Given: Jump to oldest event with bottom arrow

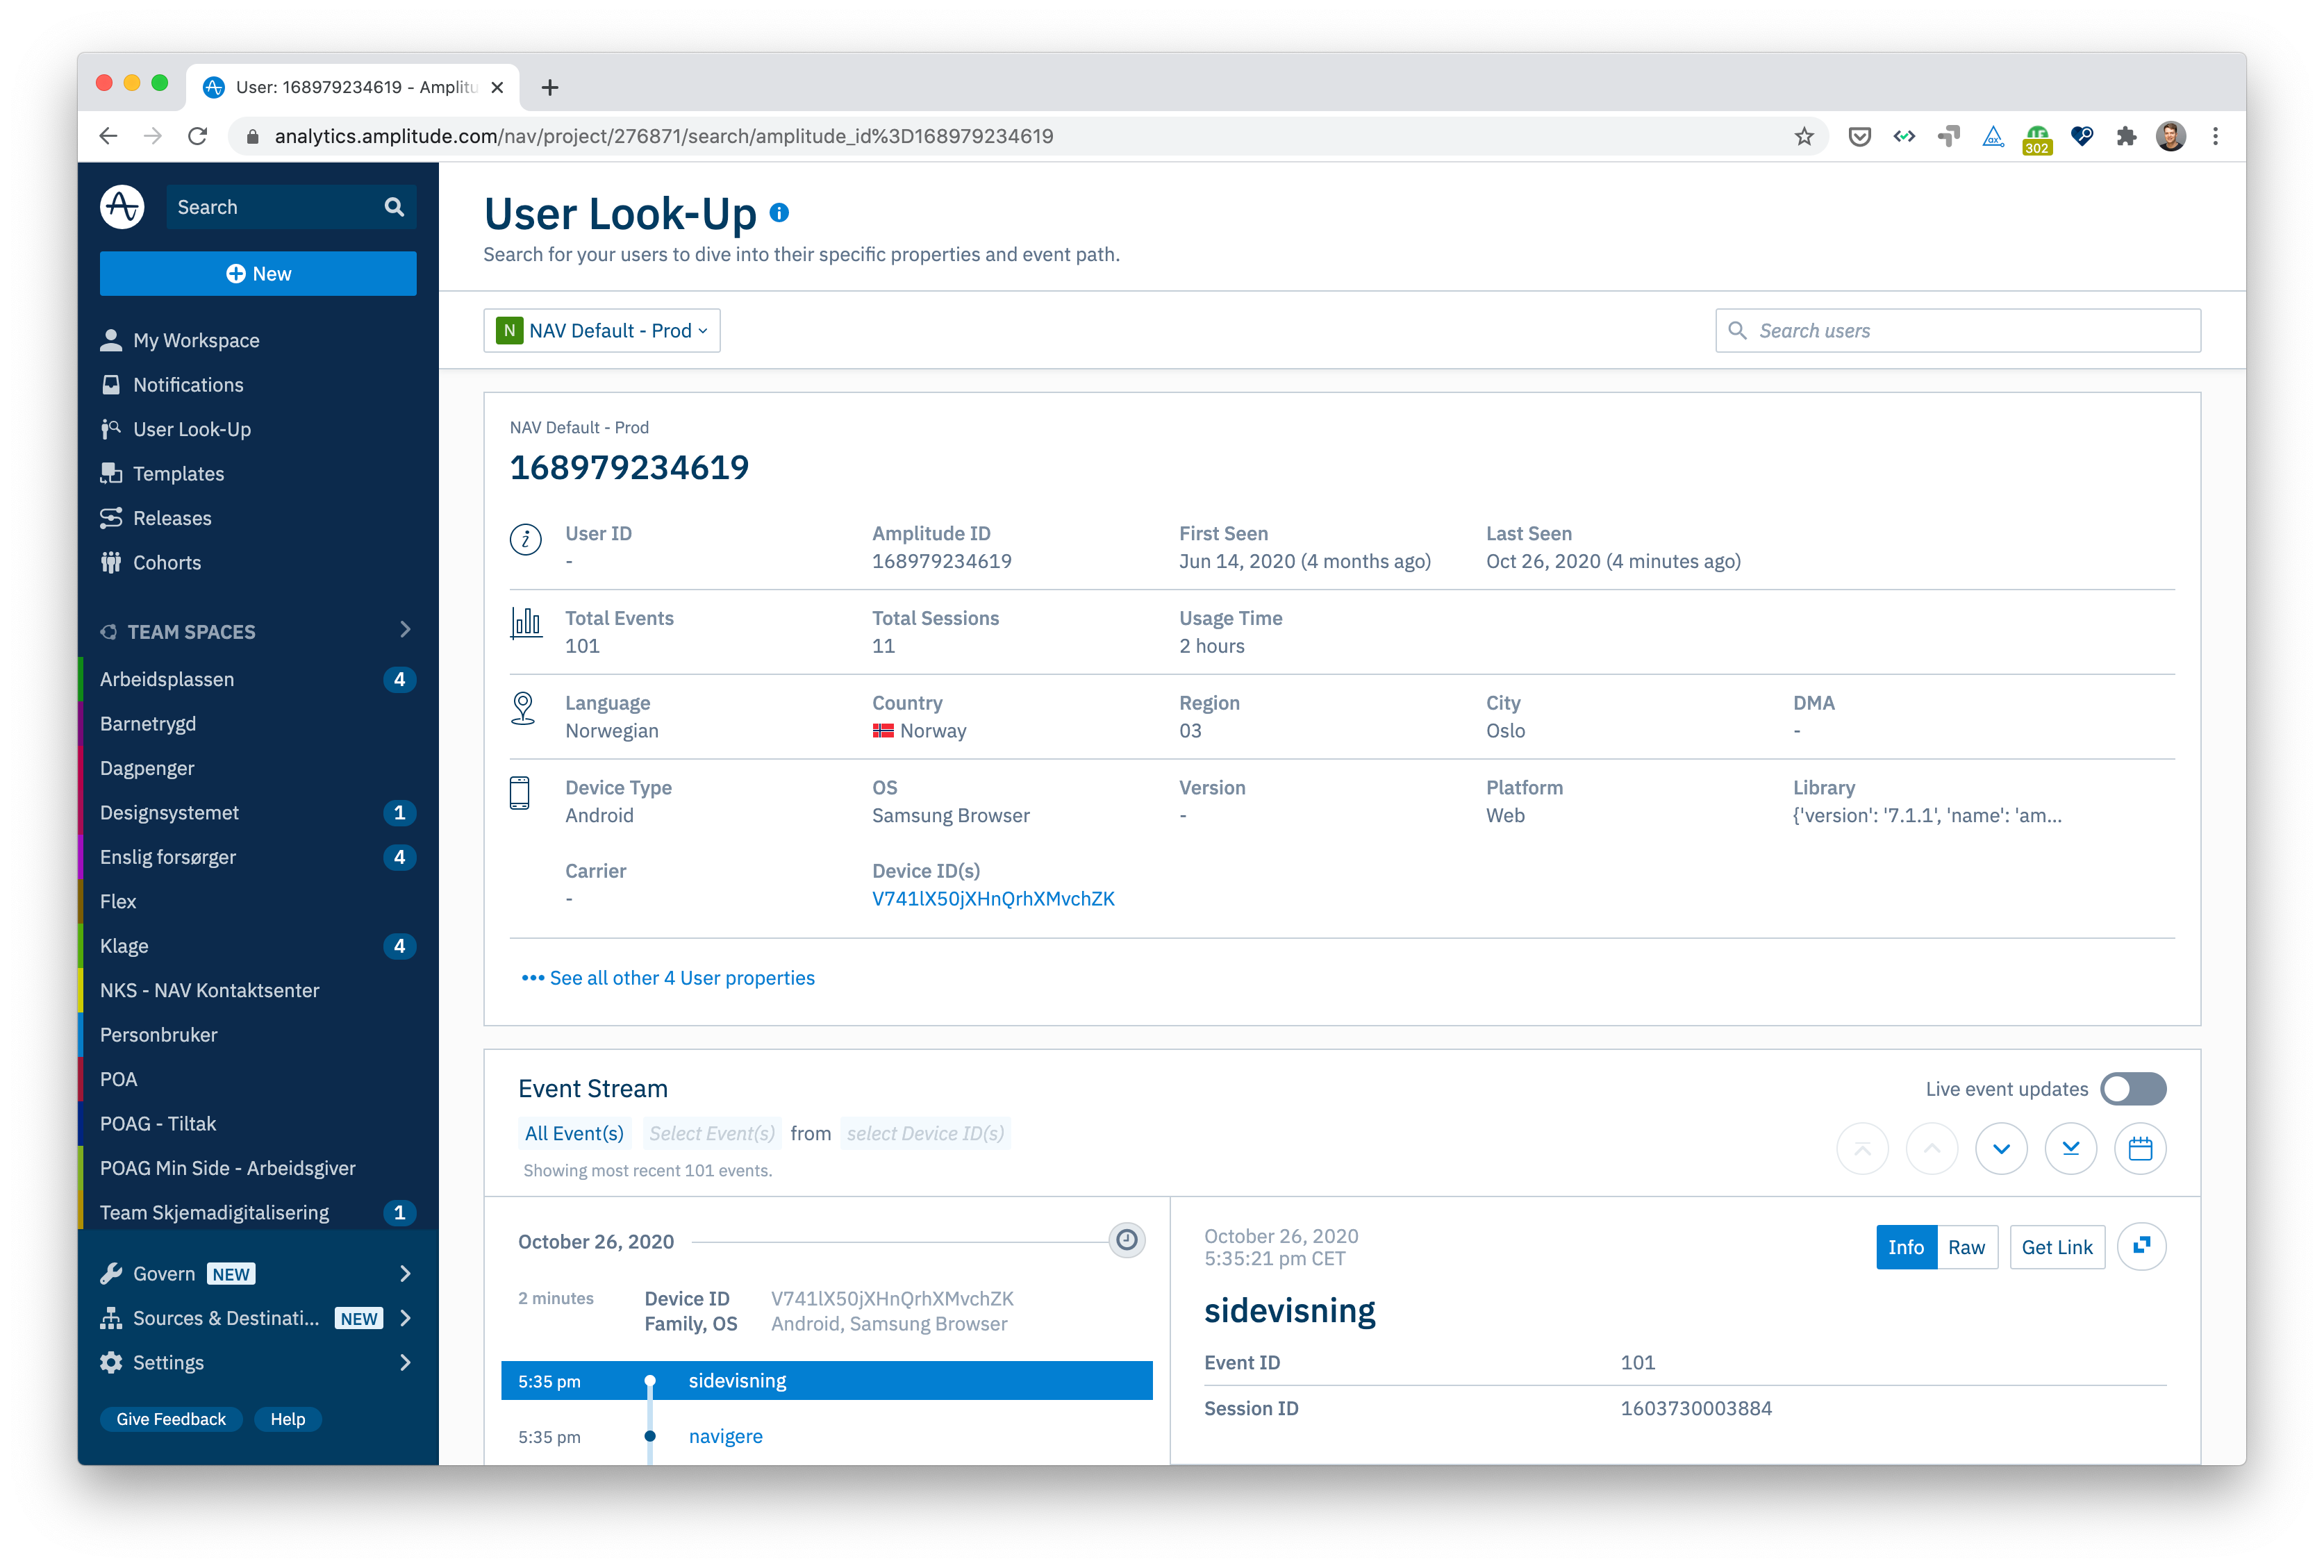Looking at the screenshot, I should click(2070, 1148).
